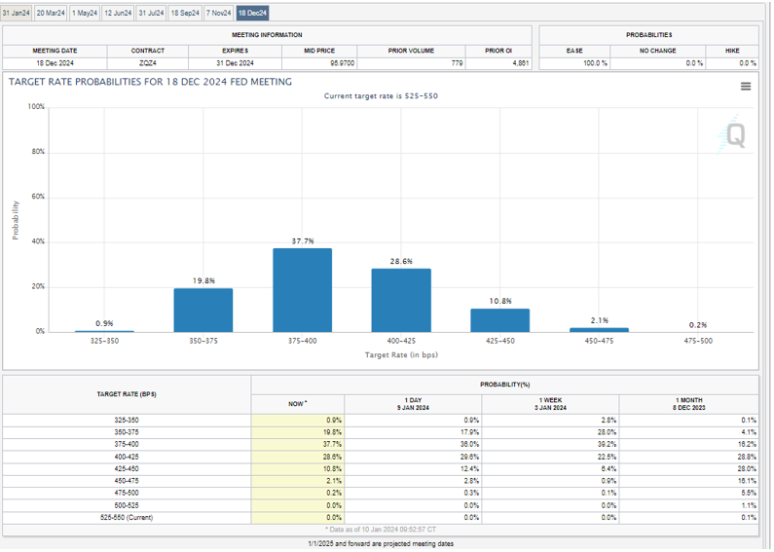The width and height of the screenshot is (774, 552).
Task: Open the 1 May24 meeting tab
Action: 84,13
